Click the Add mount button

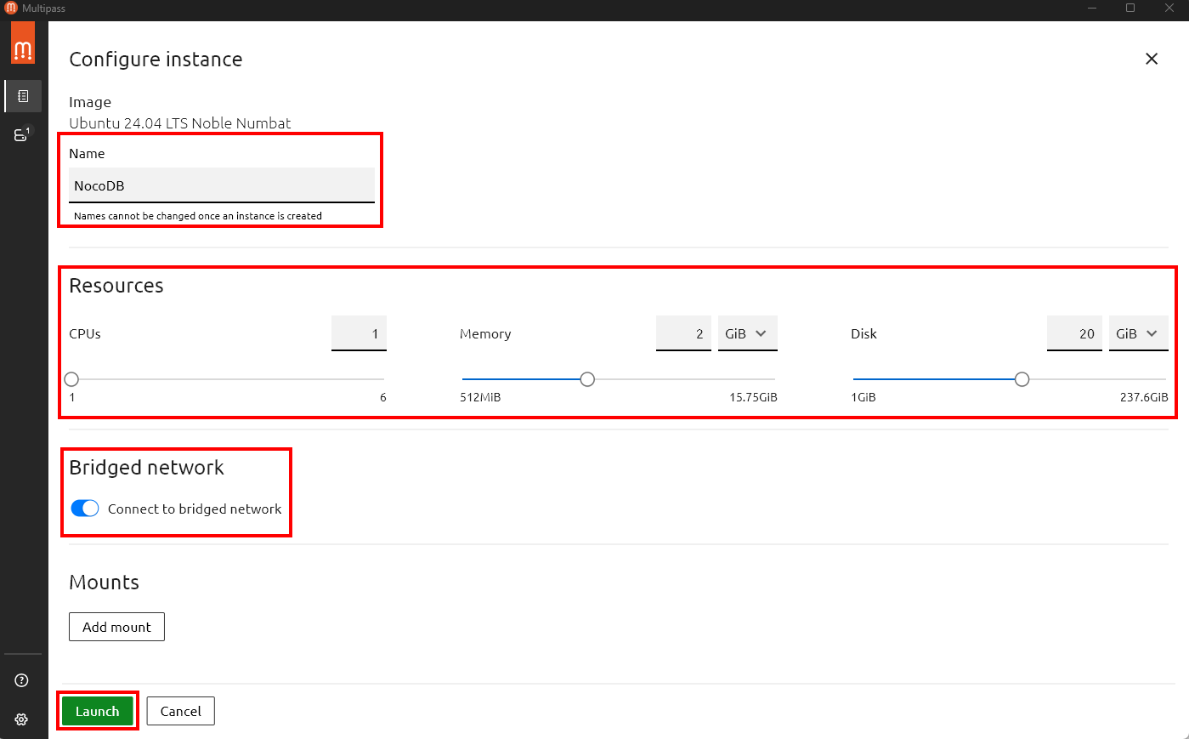116,627
